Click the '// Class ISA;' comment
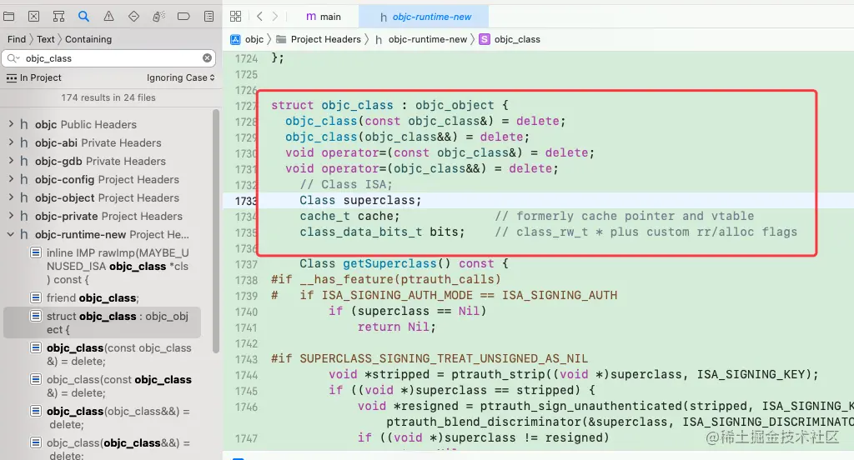The height and width of the screenshot is (460, 854). 346,184
